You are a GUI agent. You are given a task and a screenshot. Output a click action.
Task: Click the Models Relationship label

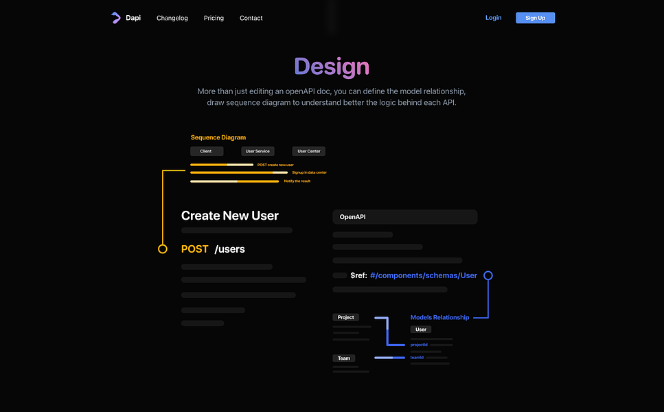pyautogui.click(x=439, y=317)
